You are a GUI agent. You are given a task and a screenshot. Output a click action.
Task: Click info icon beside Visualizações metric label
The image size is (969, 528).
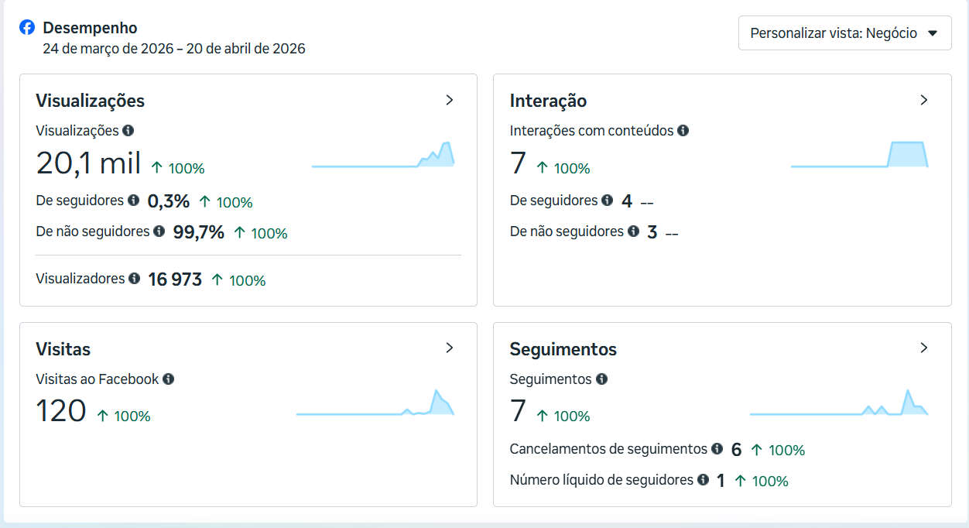point(128,131)
